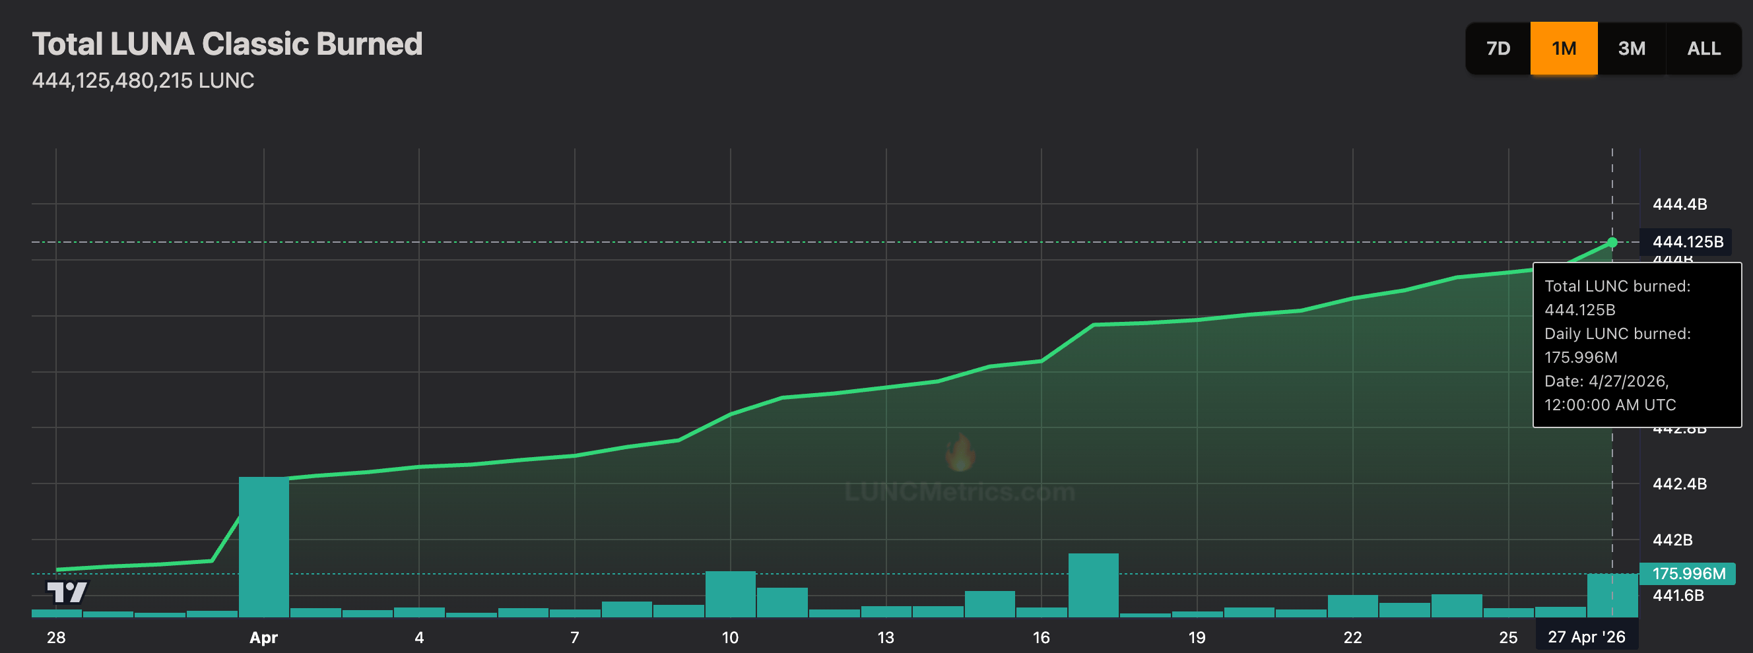
Task: Click the '16' date on time axis
Action: coord(1040,638)
